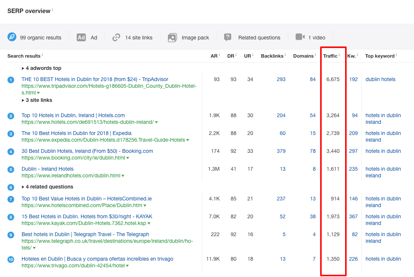Select the 14 site links filter
The height and width of the screenshot is (277, 414).
pyautogui.click(x=139, y=38)
